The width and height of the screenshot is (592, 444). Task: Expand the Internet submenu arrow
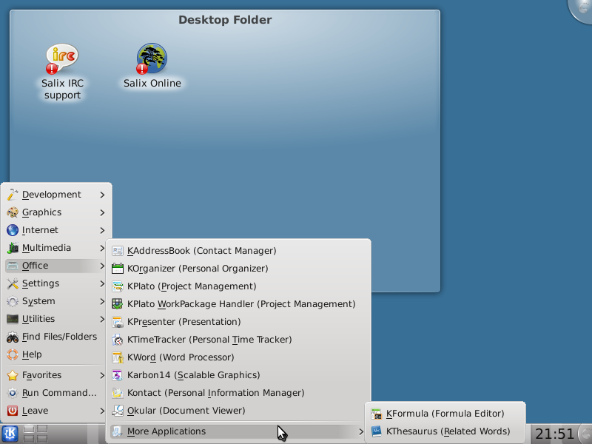click(x=102, y=230)
